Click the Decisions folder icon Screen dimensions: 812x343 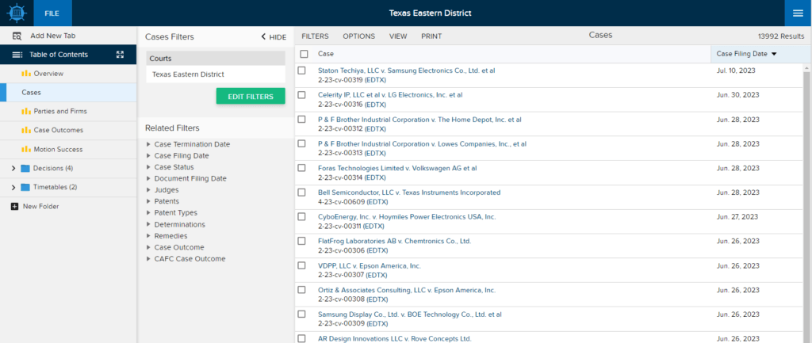[x=25, y=168]
